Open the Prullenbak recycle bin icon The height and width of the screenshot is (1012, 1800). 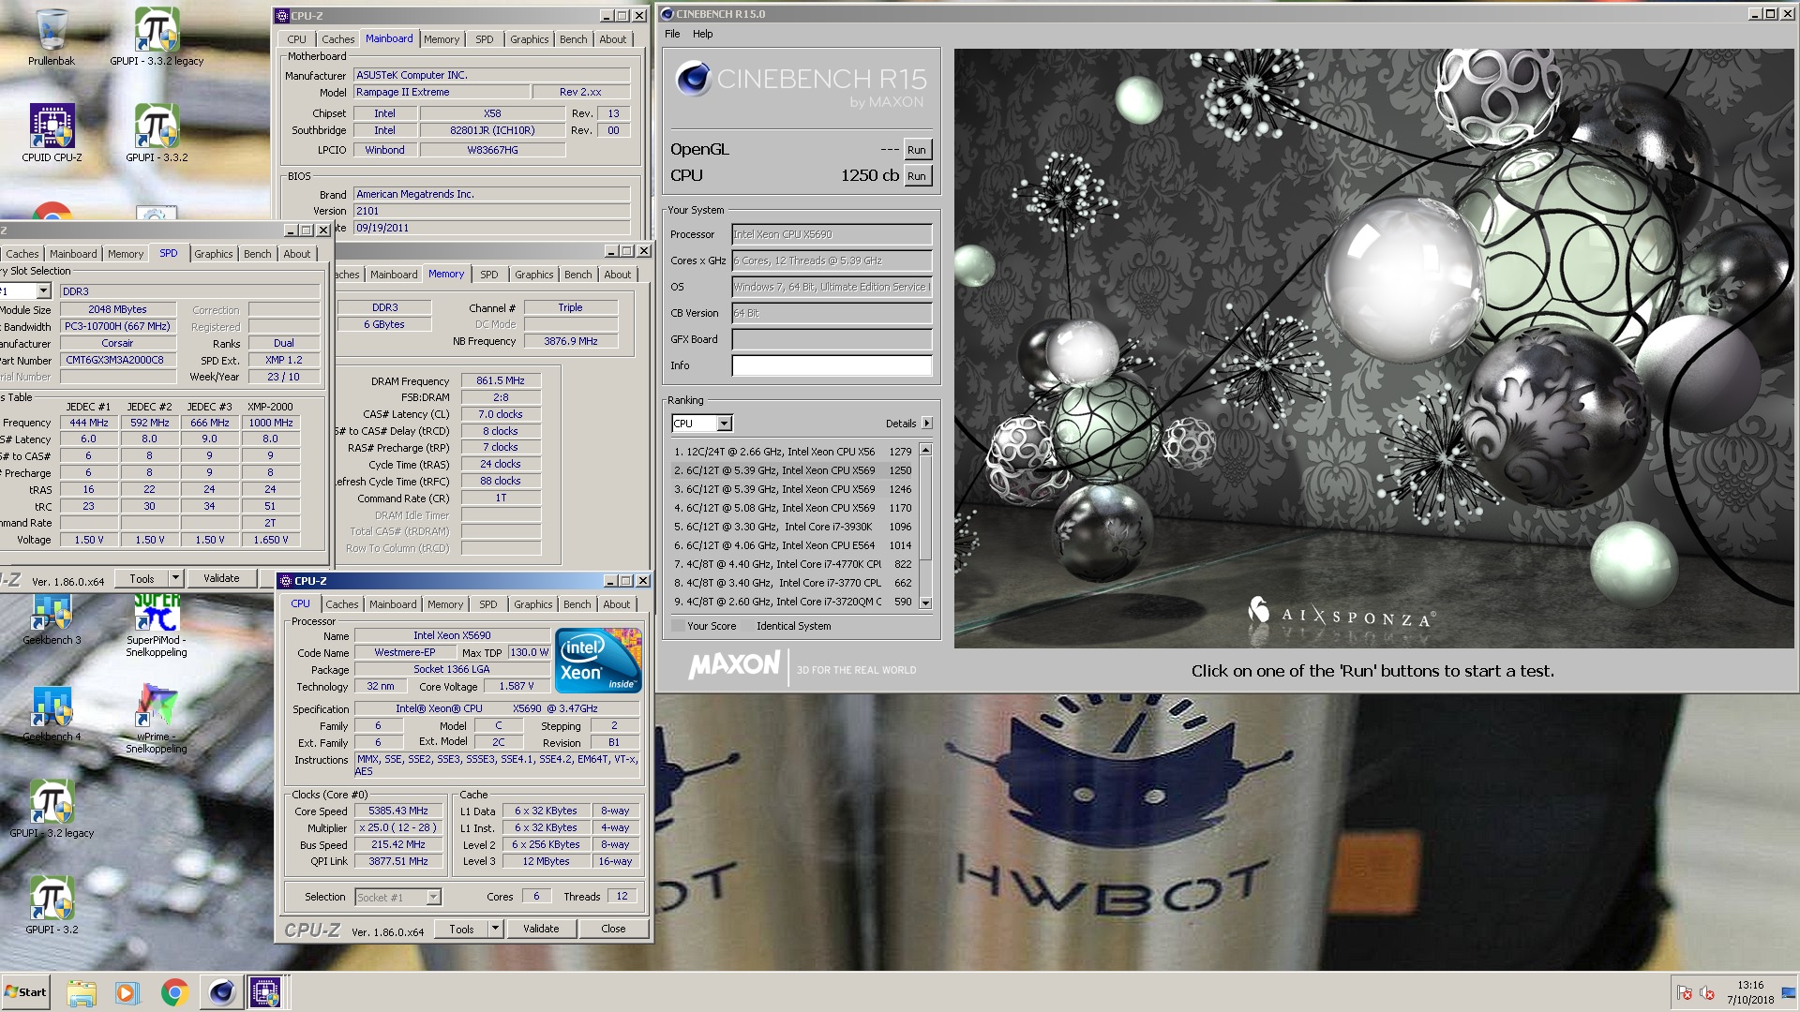coord(52,37)
